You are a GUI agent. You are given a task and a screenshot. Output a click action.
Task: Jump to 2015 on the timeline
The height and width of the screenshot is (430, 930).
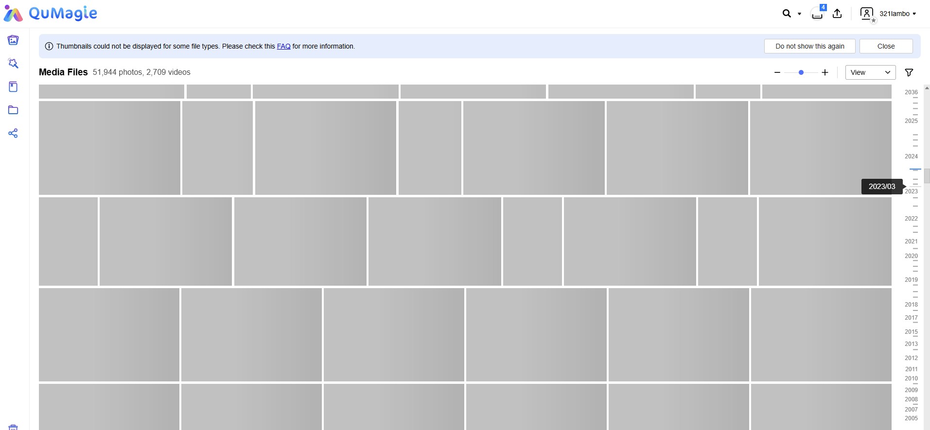tap(911, 331)
